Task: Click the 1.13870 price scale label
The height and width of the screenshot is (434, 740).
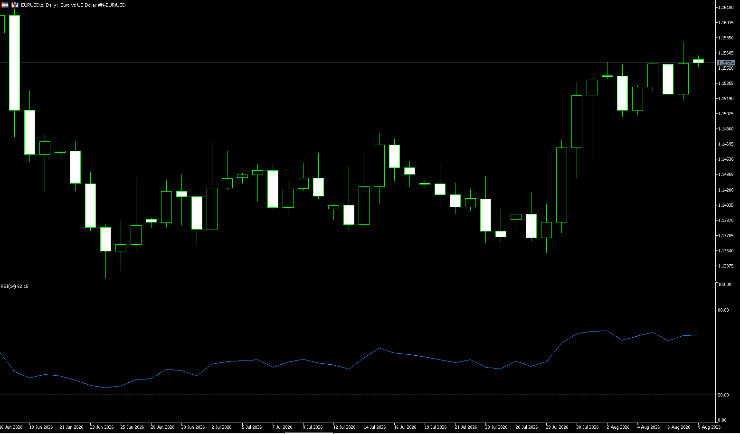Action: point(725,221)
